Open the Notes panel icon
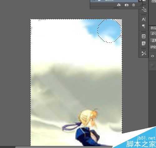 click(x=144, y=43)
